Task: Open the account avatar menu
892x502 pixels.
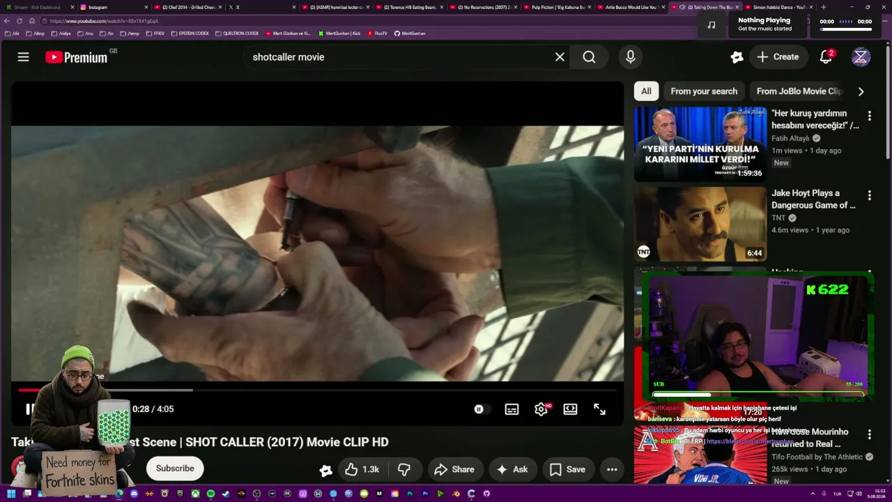Action: pos(861,57)
